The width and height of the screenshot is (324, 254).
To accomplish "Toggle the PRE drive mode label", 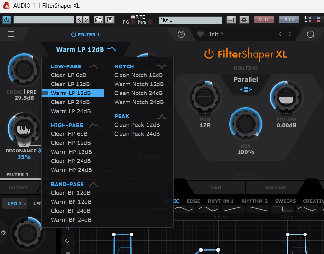I will pyautogui.click(x=31, y=92).
